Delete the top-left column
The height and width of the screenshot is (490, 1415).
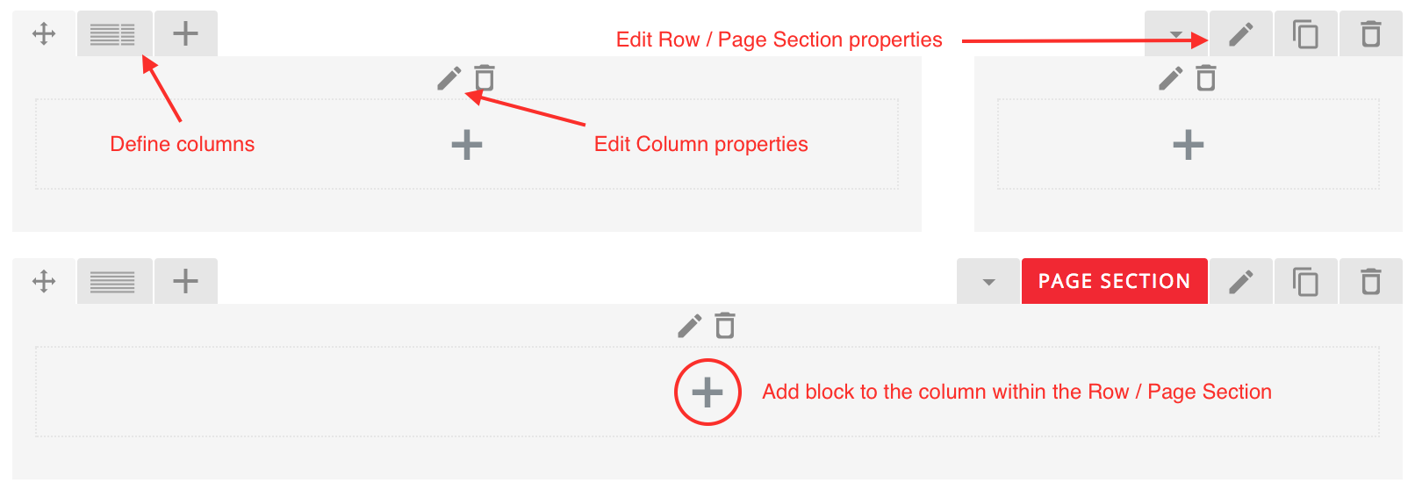coord(485,79)
